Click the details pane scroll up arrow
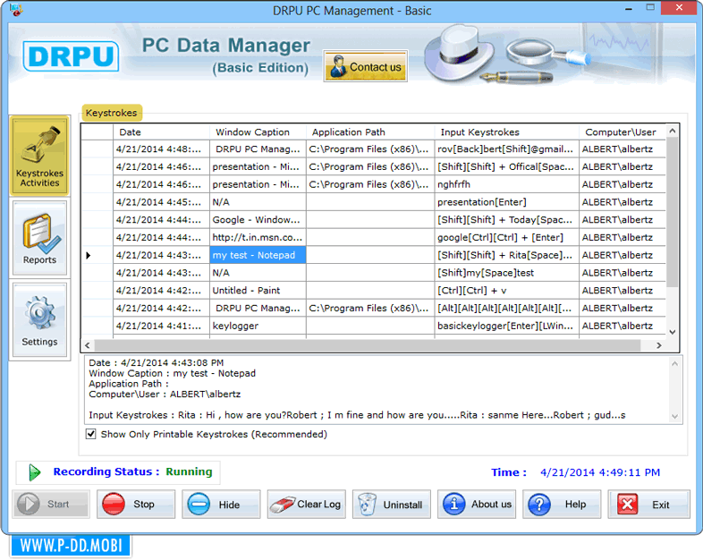Viewport: 703px width, 560px height. (674, 363)
